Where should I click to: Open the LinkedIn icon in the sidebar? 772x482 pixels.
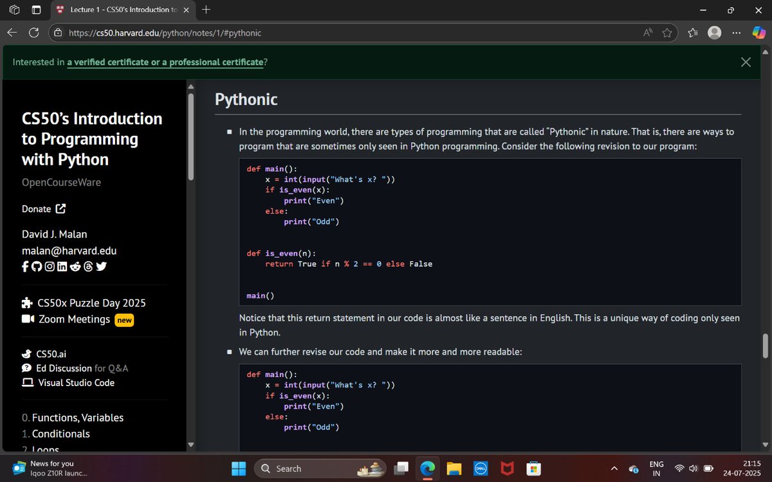point(62,267)
